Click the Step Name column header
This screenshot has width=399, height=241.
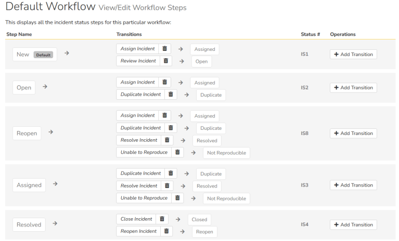click(19, 34)
